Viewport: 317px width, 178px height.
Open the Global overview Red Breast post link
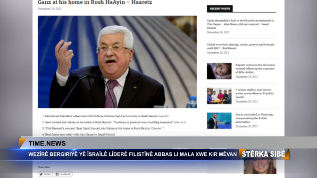coord(241,46)
